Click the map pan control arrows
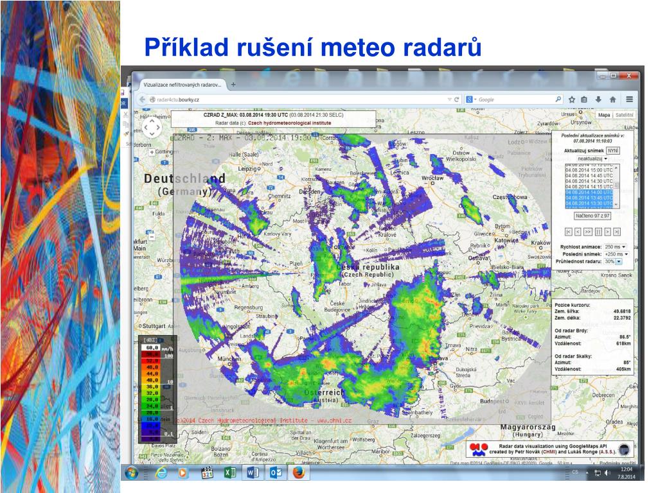The image size is (658, 493). (152, 127)
